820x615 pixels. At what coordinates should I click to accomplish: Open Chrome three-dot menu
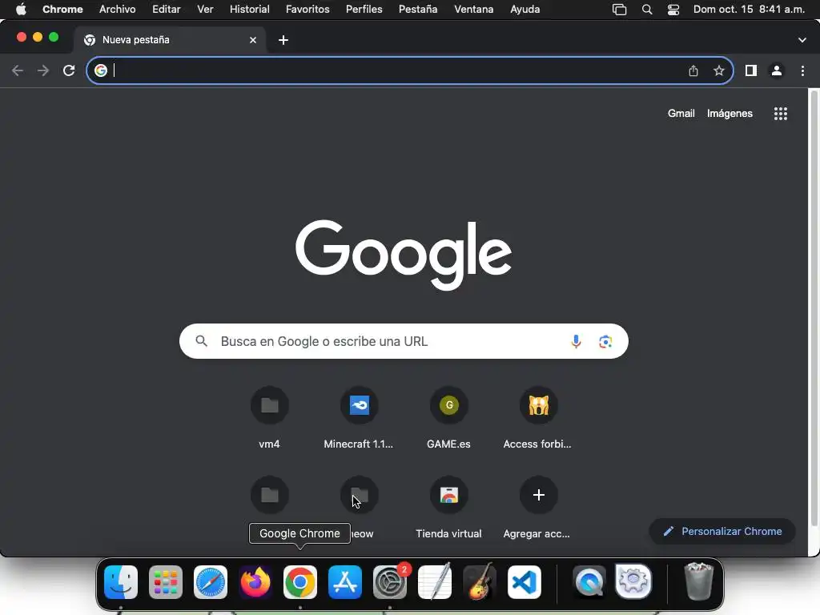pos(802,70)
